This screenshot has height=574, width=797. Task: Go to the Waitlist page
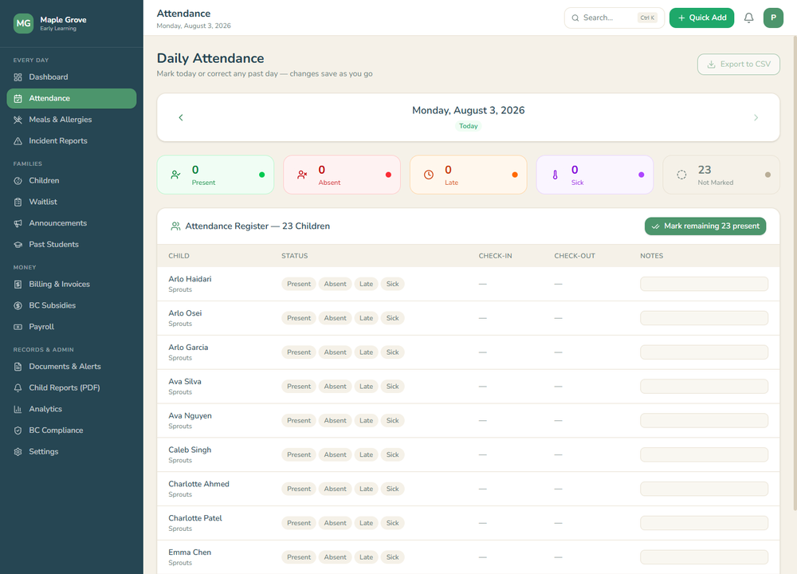71,202
